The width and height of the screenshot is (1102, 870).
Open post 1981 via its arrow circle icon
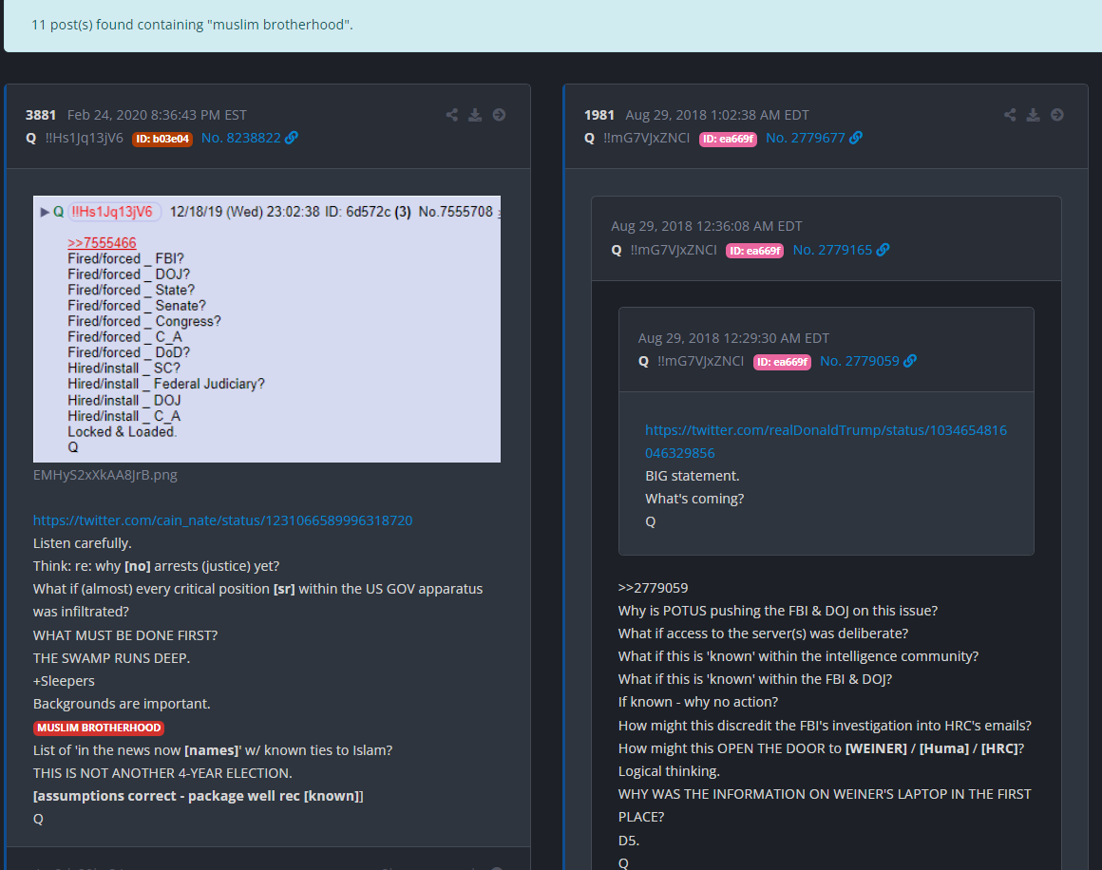(x=1057, y=115)
